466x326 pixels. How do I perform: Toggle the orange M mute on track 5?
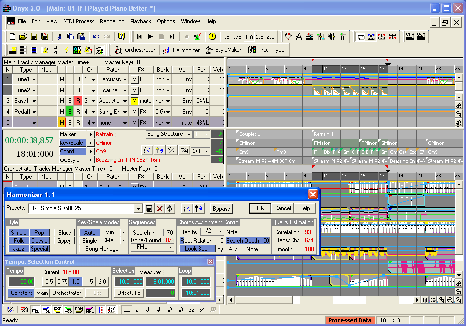[62, 123]
